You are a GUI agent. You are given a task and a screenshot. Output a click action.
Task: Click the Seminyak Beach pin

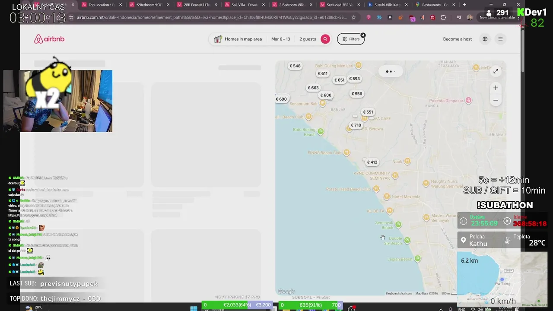pyautogui.click(x=398, y=224)
